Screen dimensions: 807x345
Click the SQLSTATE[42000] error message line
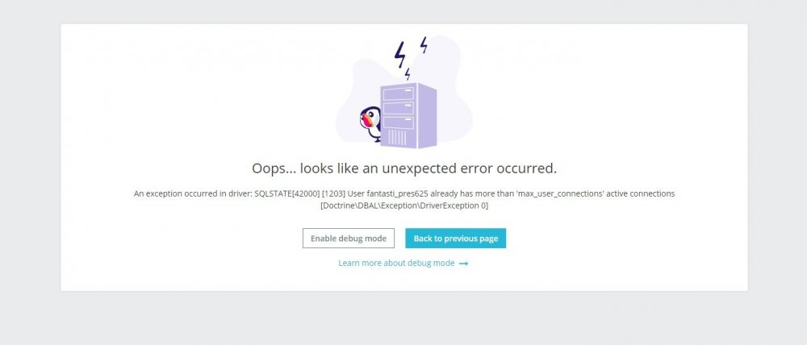point(404,193)
